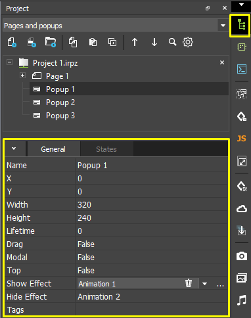Viewport: 251px width, 318px height.
Task: Switch to the General tab
Action: tap(53, 149)
